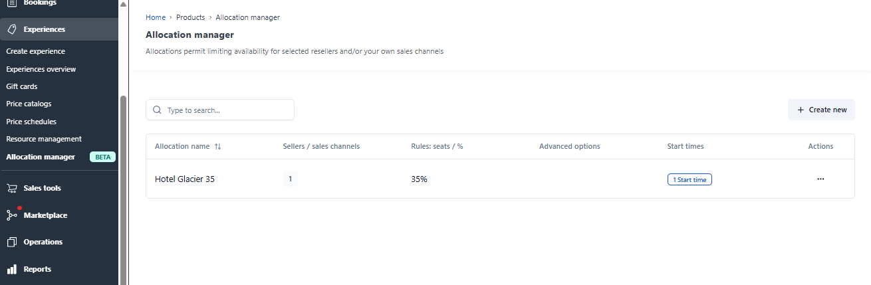The width and height of the screenshot is (871, 285).
Task: Click the search magnifier icon
Action: coord(157,110)
